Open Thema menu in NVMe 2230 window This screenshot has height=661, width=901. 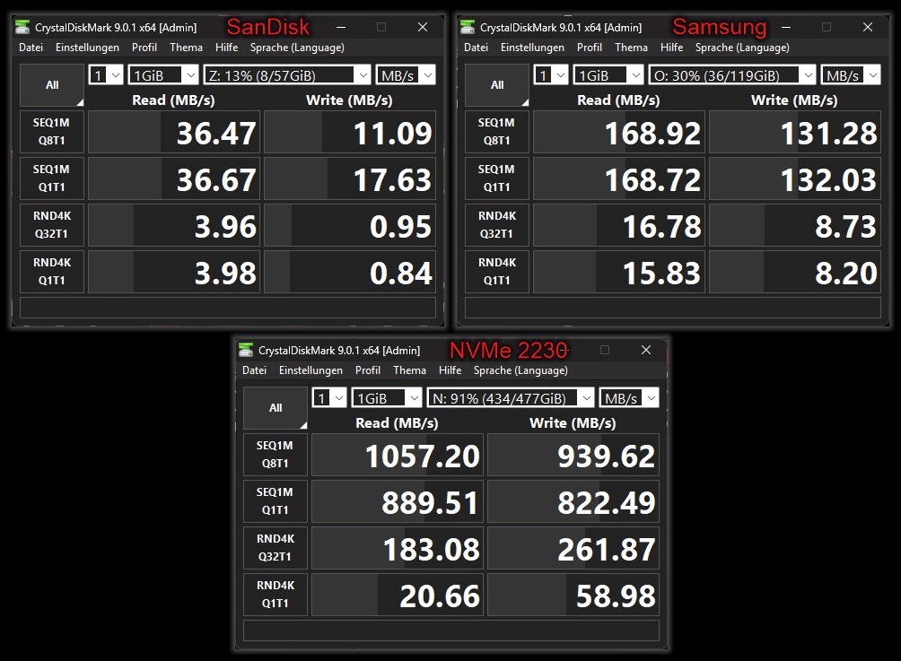tap(410, 370)
